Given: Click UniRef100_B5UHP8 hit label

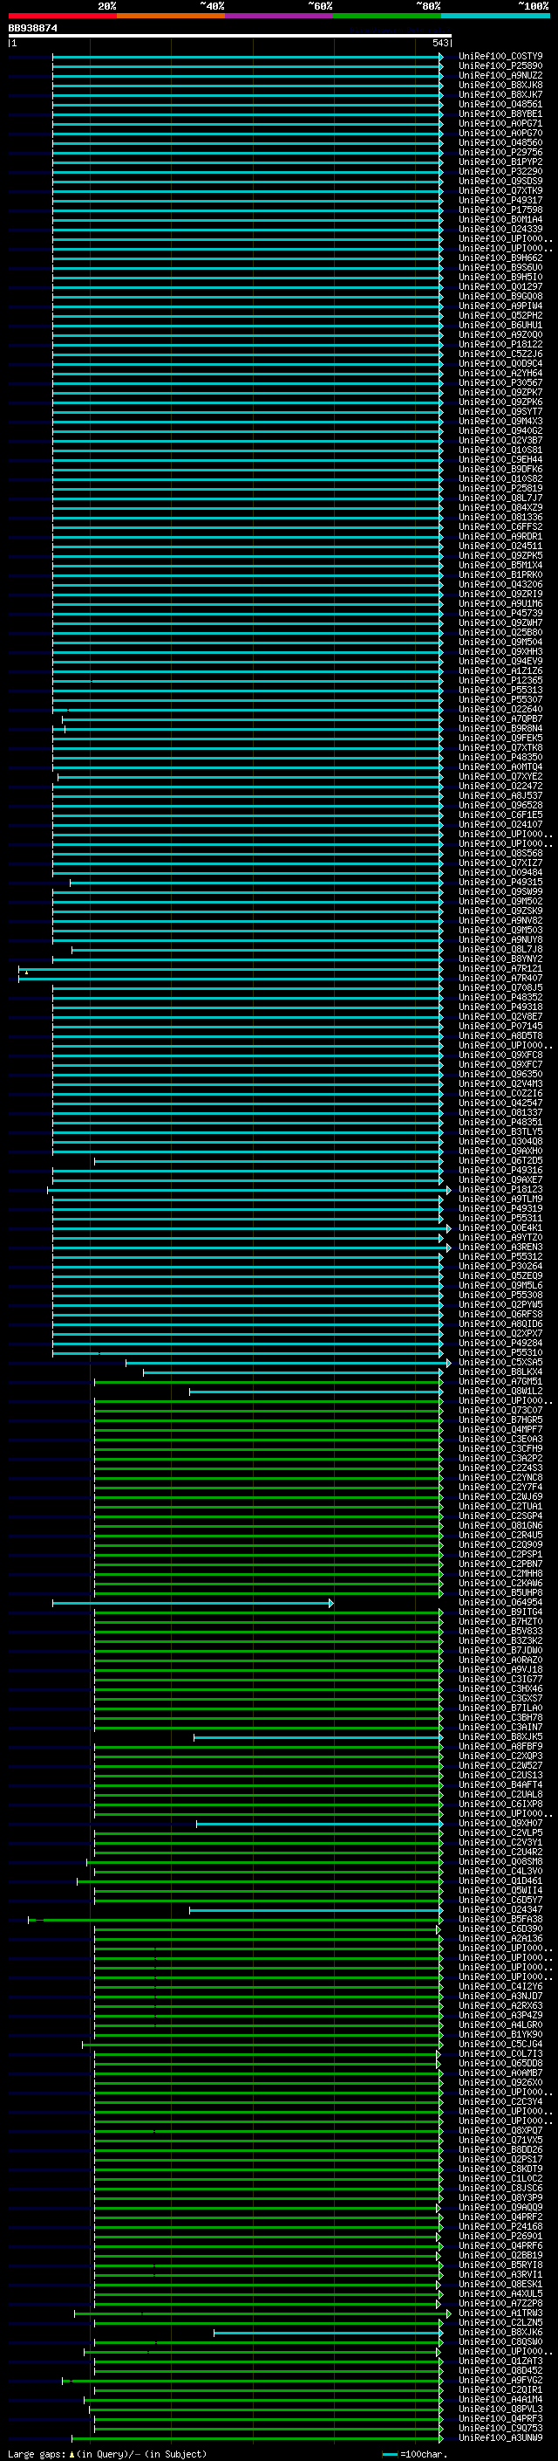Looking at the screenshot, I should (x=500, y=1592).
